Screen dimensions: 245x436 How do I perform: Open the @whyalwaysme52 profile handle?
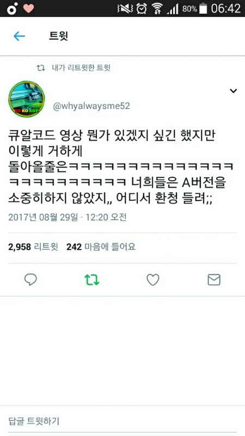pos(91,106)
